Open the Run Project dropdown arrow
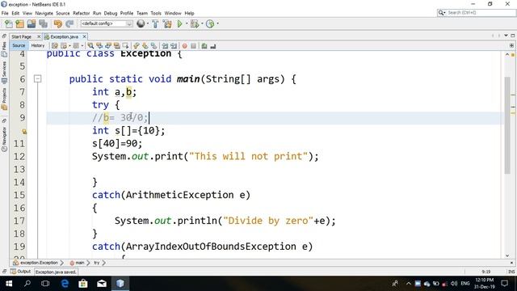The image size is (517, 291). click(187, 23)
